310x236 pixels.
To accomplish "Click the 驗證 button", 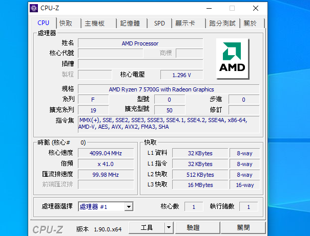I will (197, 227).
